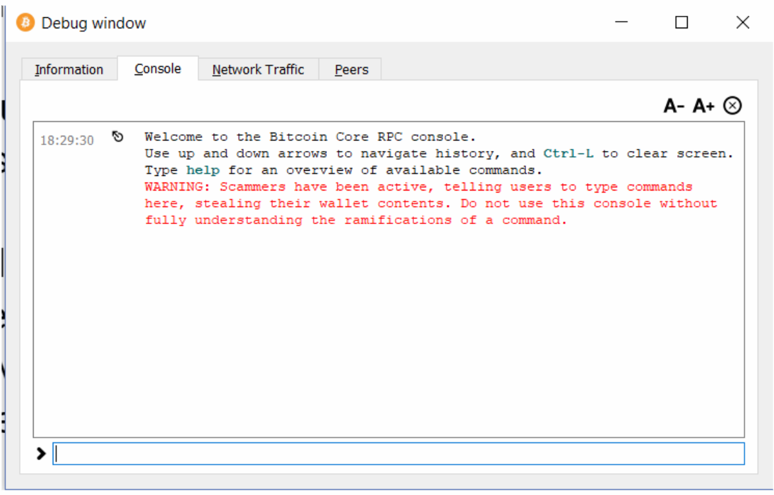The image size is (774, 495).
Task: Focus the console command input field
Action: (398, 453)
